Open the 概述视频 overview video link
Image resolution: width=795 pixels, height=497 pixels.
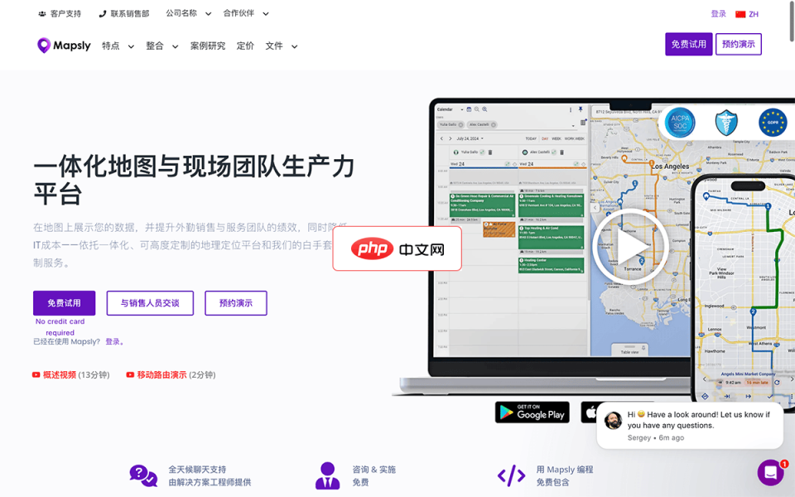[x=60, y=374]
